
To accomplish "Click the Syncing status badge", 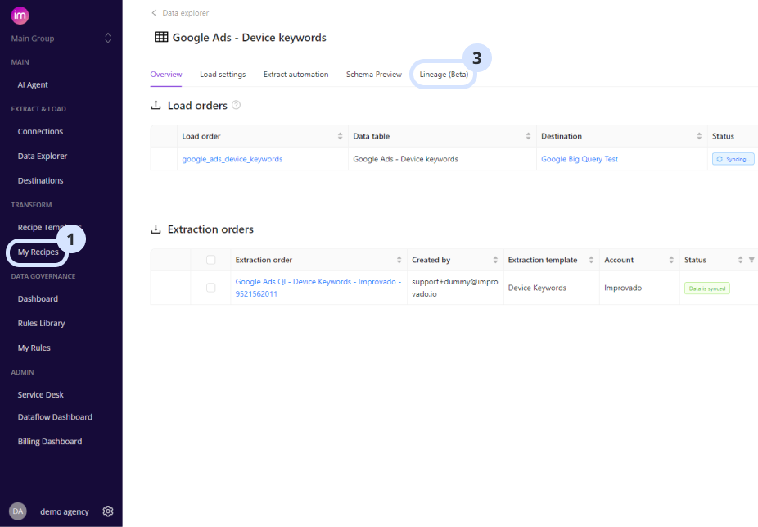I will [733, 158].
